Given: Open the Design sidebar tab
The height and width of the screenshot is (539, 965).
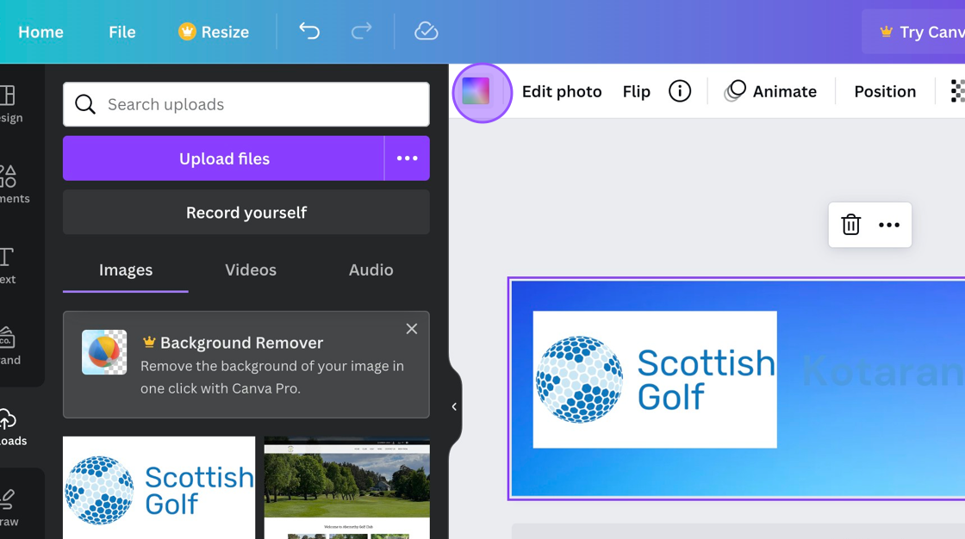Looking at the screenshot, I should click(x=11, y=103).
